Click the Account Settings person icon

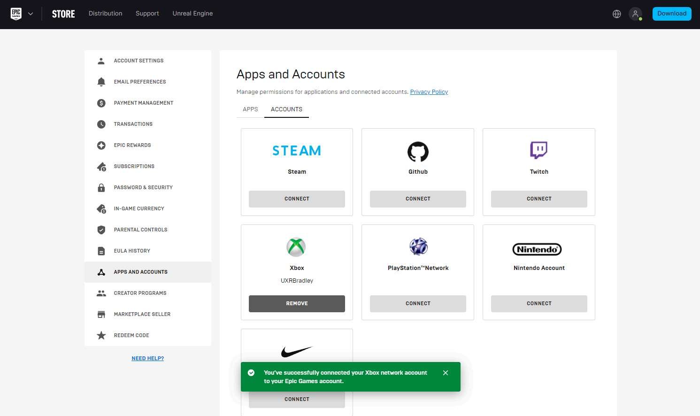point(101,61)
